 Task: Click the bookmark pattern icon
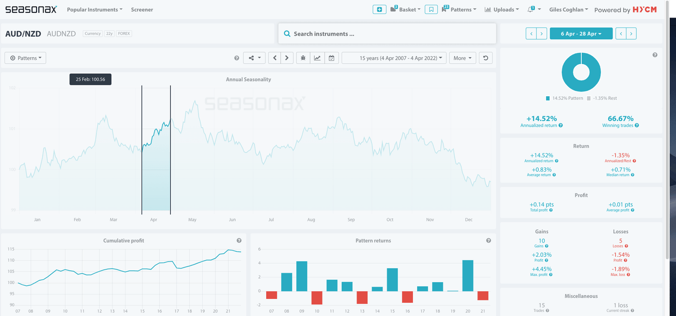[431, 9]
